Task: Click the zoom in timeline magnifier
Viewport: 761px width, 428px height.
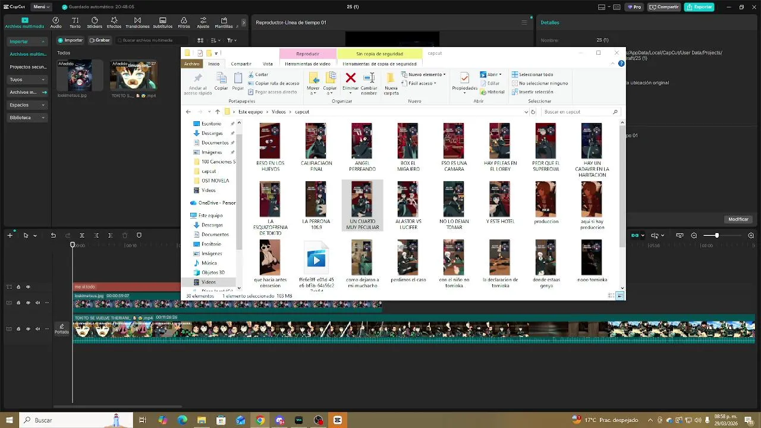Action: (751, 235)
